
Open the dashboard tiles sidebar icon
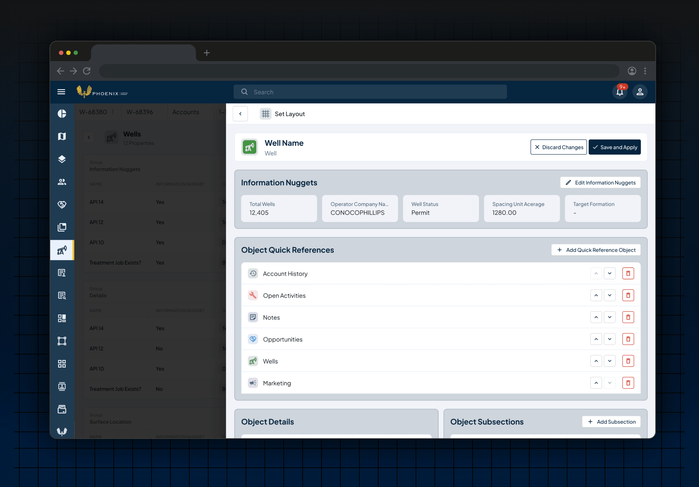pyautogui.click(x=62, y=318)
